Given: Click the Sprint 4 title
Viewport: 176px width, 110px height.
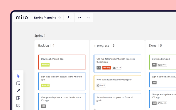Looking at the screenshot, I should point(40,35).
